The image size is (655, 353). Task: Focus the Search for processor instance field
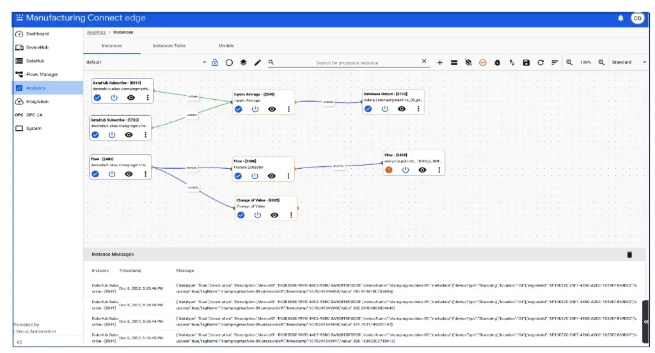pos(347,63)
